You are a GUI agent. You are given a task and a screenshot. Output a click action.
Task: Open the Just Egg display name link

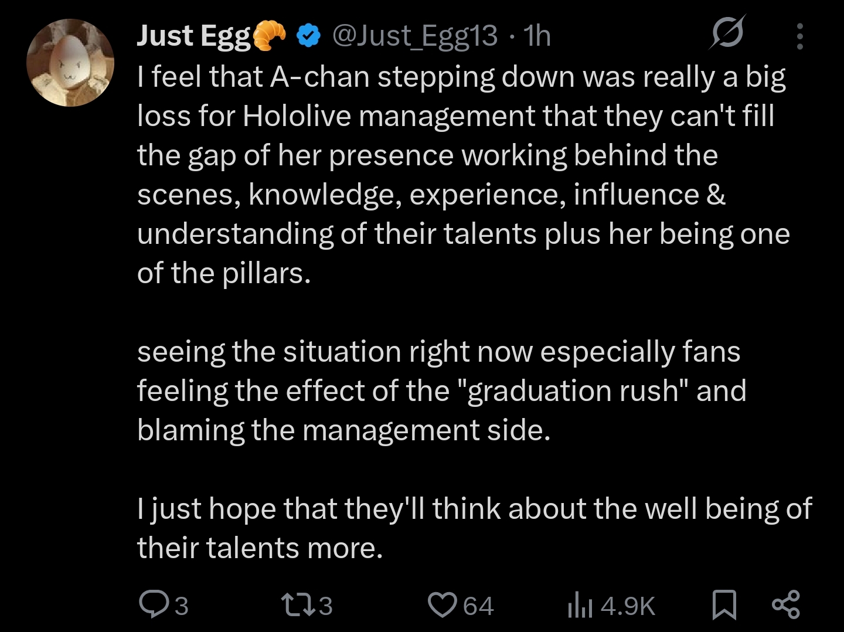194,36
